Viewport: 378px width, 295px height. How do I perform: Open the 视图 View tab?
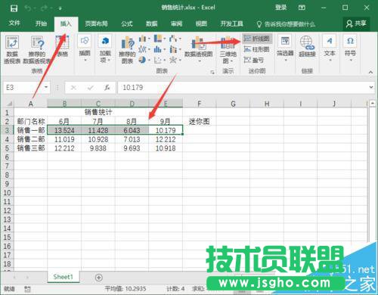pyautogui.click(x=201, y=23)
